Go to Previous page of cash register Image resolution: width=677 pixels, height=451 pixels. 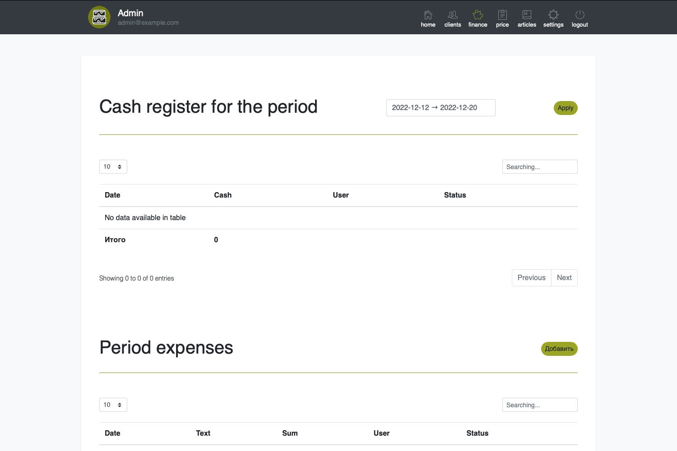(x=531, y=278)
